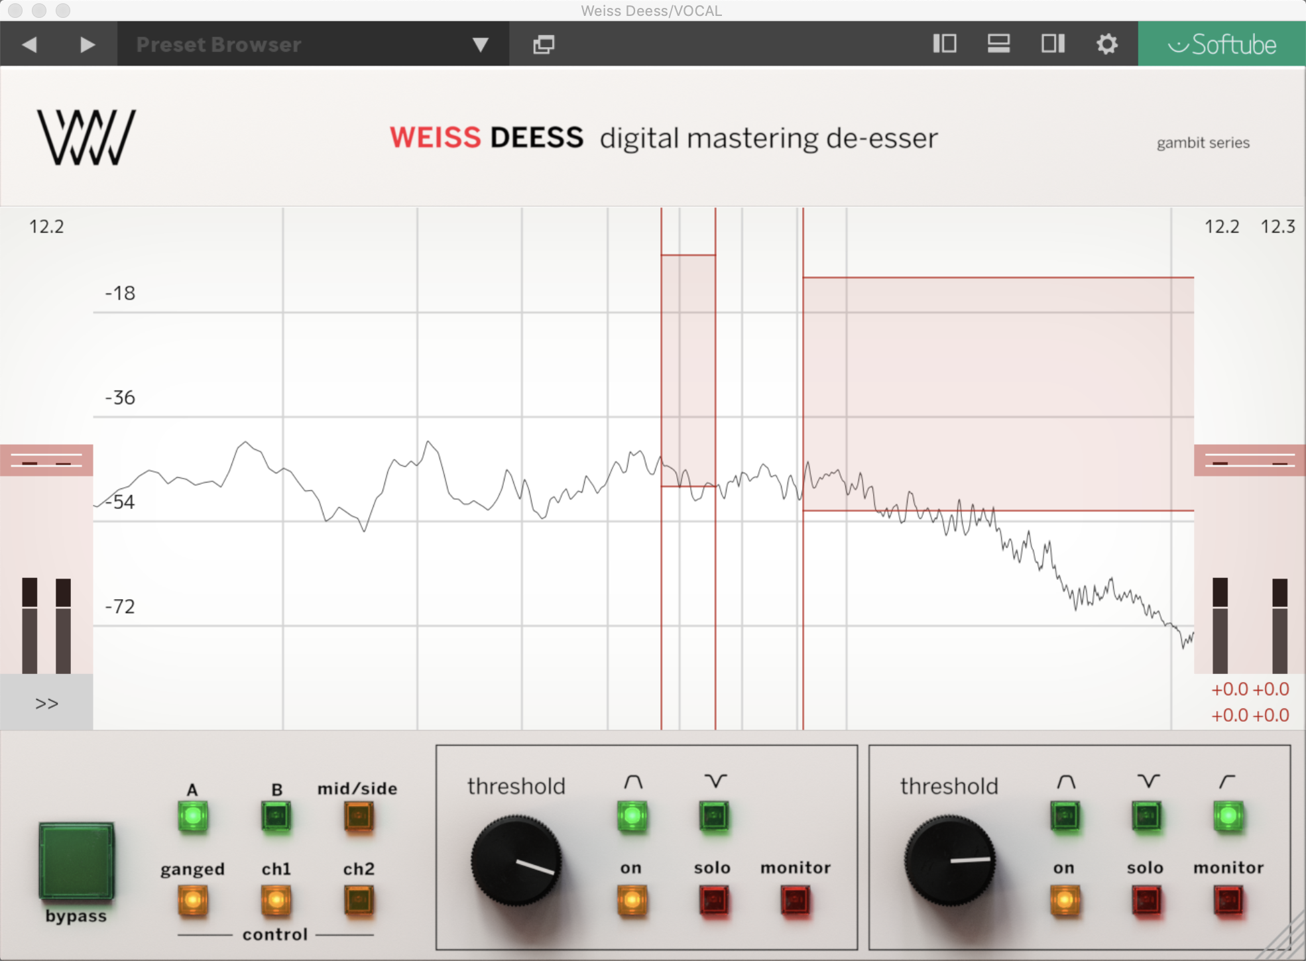Select preset slot A
This screenshot has height=961, width=1306.
[193, 816]
